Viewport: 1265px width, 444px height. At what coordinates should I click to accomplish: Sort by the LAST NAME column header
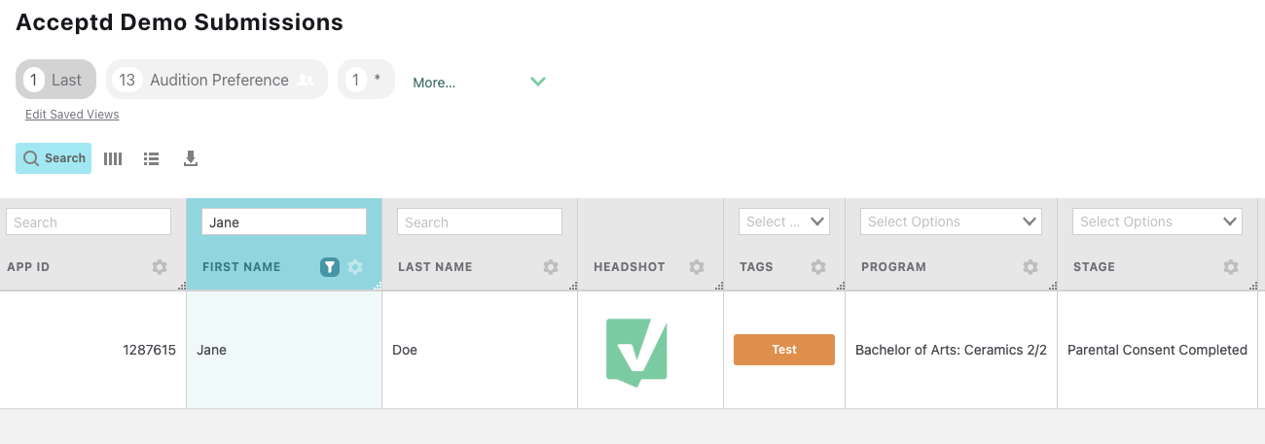(x=435, y=267)
